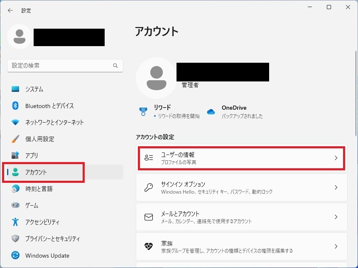Open Bluetooth とデバイス category
Viewport: 358px width, 268px height.
click(65, 106)
